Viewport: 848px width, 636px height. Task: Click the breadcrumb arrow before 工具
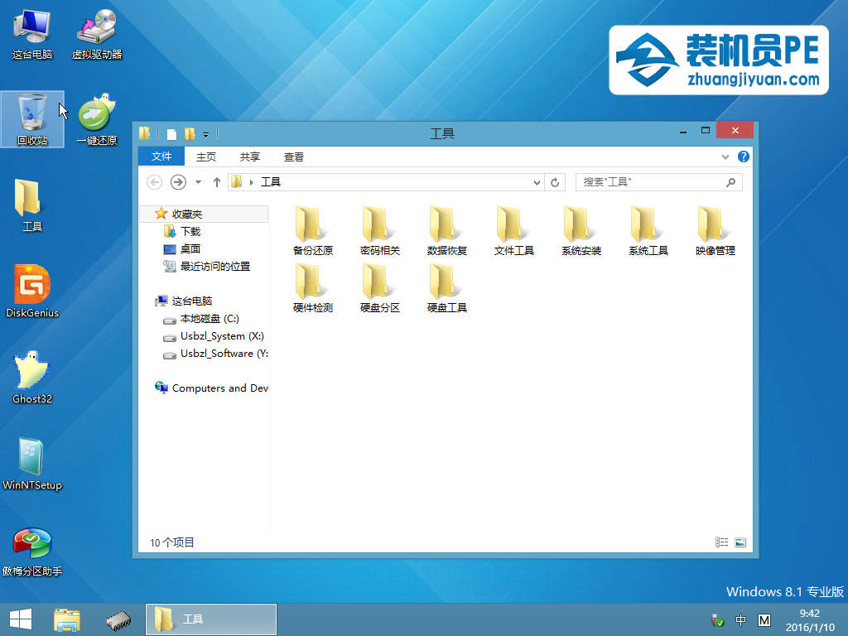point(252,182)
